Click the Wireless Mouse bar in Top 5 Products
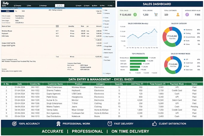Screen dimensions: 204x136 (139, 58)
